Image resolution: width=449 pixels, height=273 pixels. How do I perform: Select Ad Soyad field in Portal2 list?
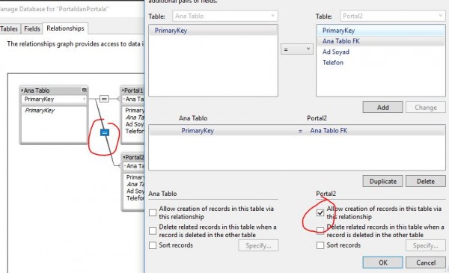click(x=381, y=52)
